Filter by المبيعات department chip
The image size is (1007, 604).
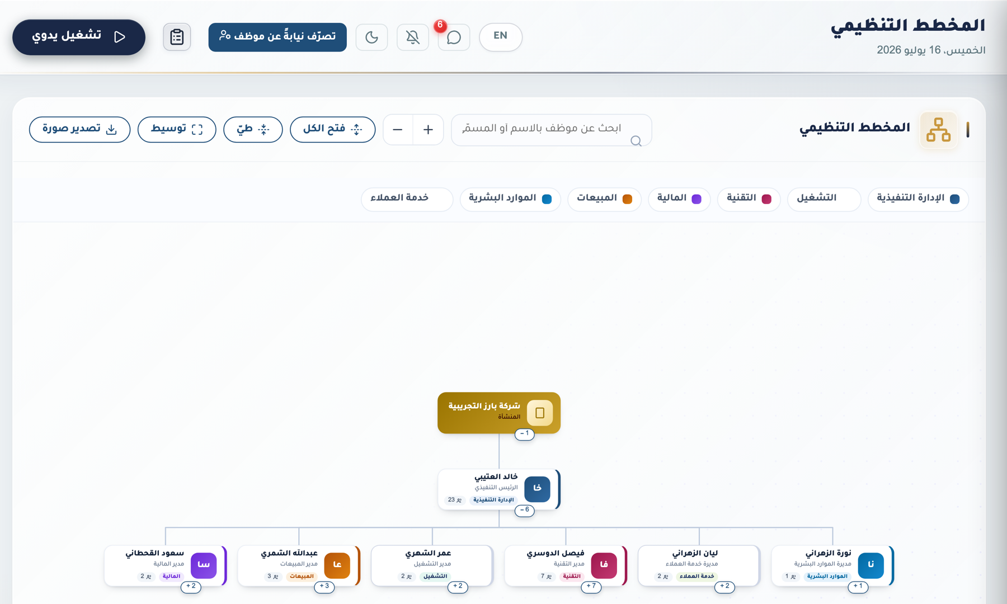604,199
